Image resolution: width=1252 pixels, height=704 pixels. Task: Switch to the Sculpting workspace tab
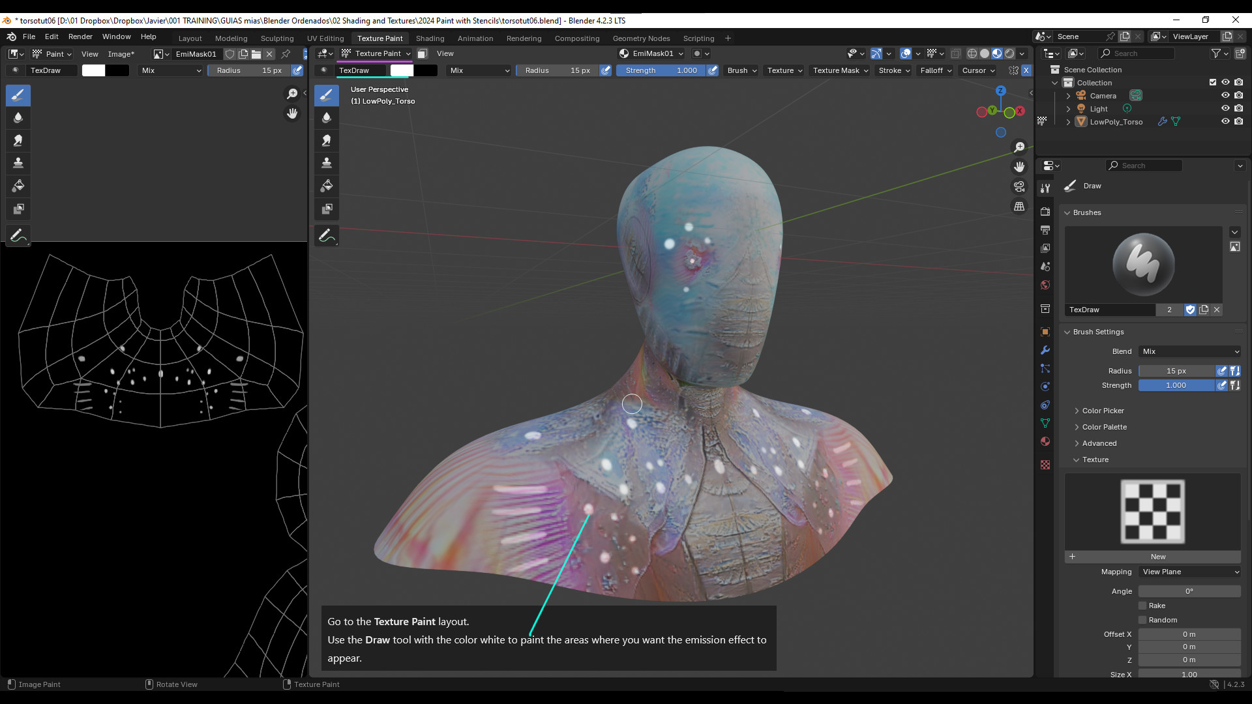tap(277, 38)
